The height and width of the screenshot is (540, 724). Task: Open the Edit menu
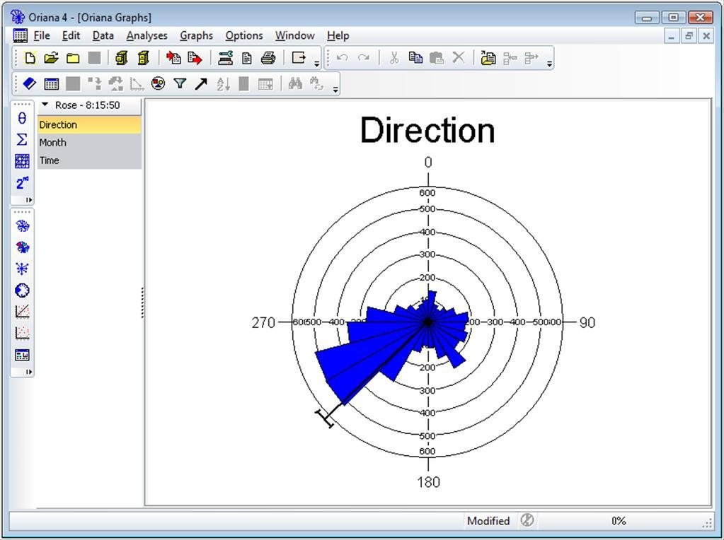[71, 35]
